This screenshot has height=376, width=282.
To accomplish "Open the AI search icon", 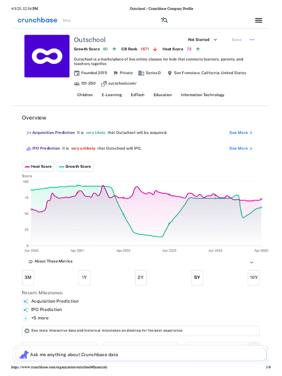I will [164, 20].
